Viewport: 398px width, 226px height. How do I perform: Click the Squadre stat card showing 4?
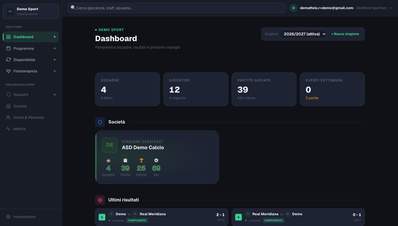tap(127, 89)
